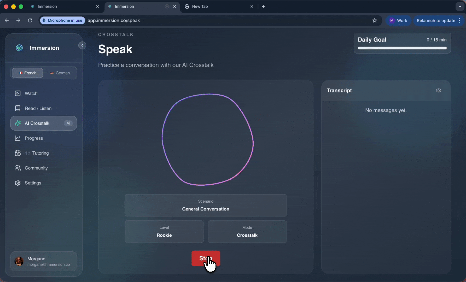Open Morgane's profile at the sidebar bottom
The height and width of the screenshot is (282, 466).
point(43,261)
